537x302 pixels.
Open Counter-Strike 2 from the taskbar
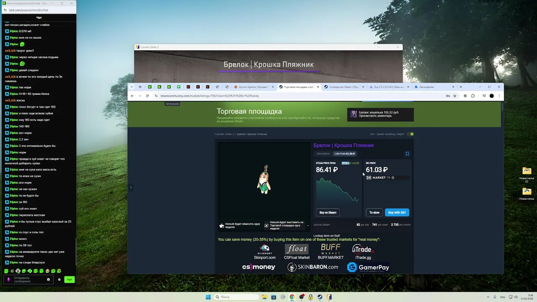click(x=329, y=297)
